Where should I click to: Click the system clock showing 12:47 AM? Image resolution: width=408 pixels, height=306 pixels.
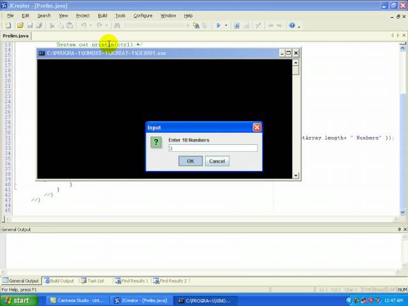394,300
